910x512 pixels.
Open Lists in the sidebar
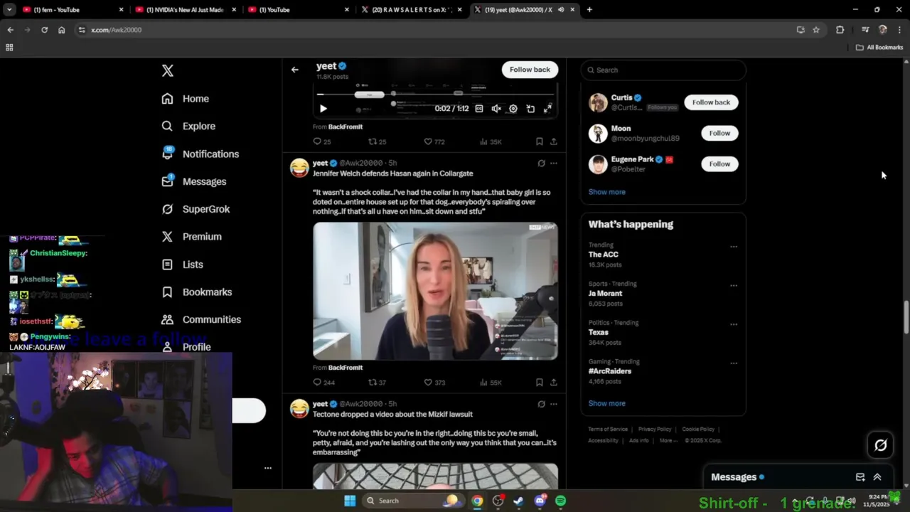(x=183, y=264)
